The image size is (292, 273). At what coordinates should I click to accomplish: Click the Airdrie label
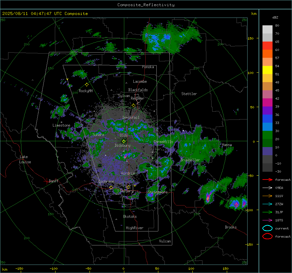click(x=128, y=173)
